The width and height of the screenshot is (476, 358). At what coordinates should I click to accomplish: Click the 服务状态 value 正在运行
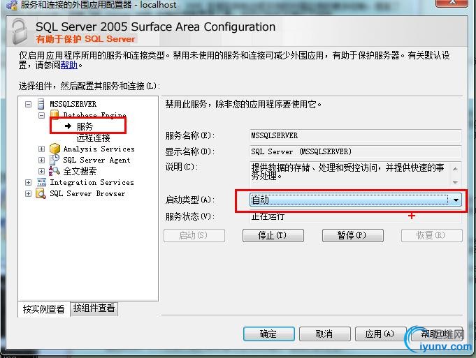coord(268,216)
